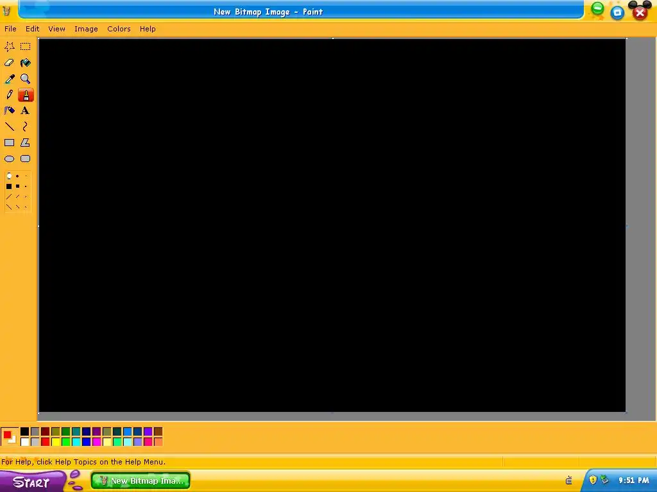Open the Edit menu

[x=32, y=29]
